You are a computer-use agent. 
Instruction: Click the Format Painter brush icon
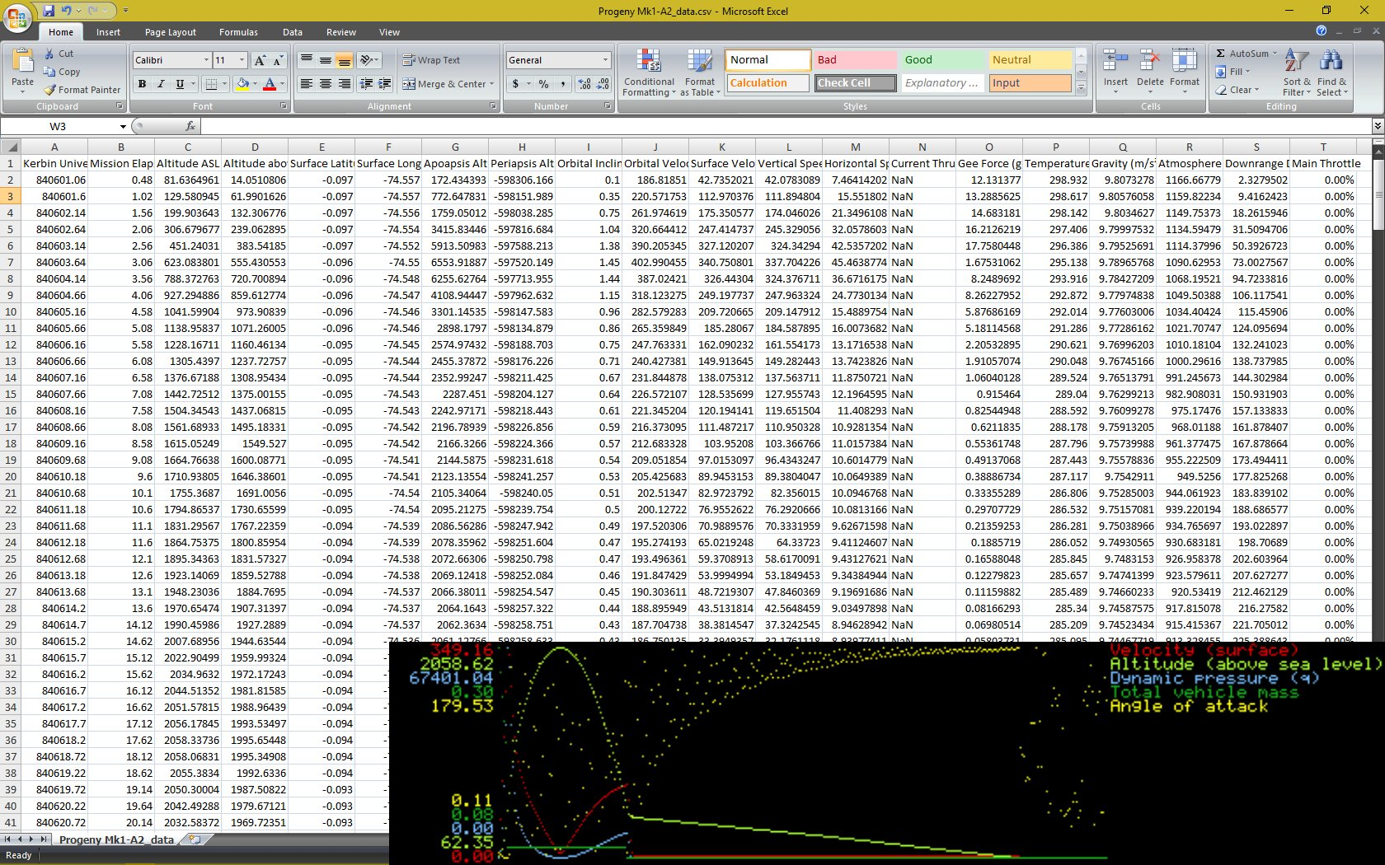(x=50, y=90)
